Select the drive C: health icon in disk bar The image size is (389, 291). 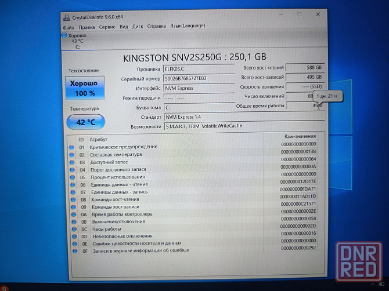[64, 36]
